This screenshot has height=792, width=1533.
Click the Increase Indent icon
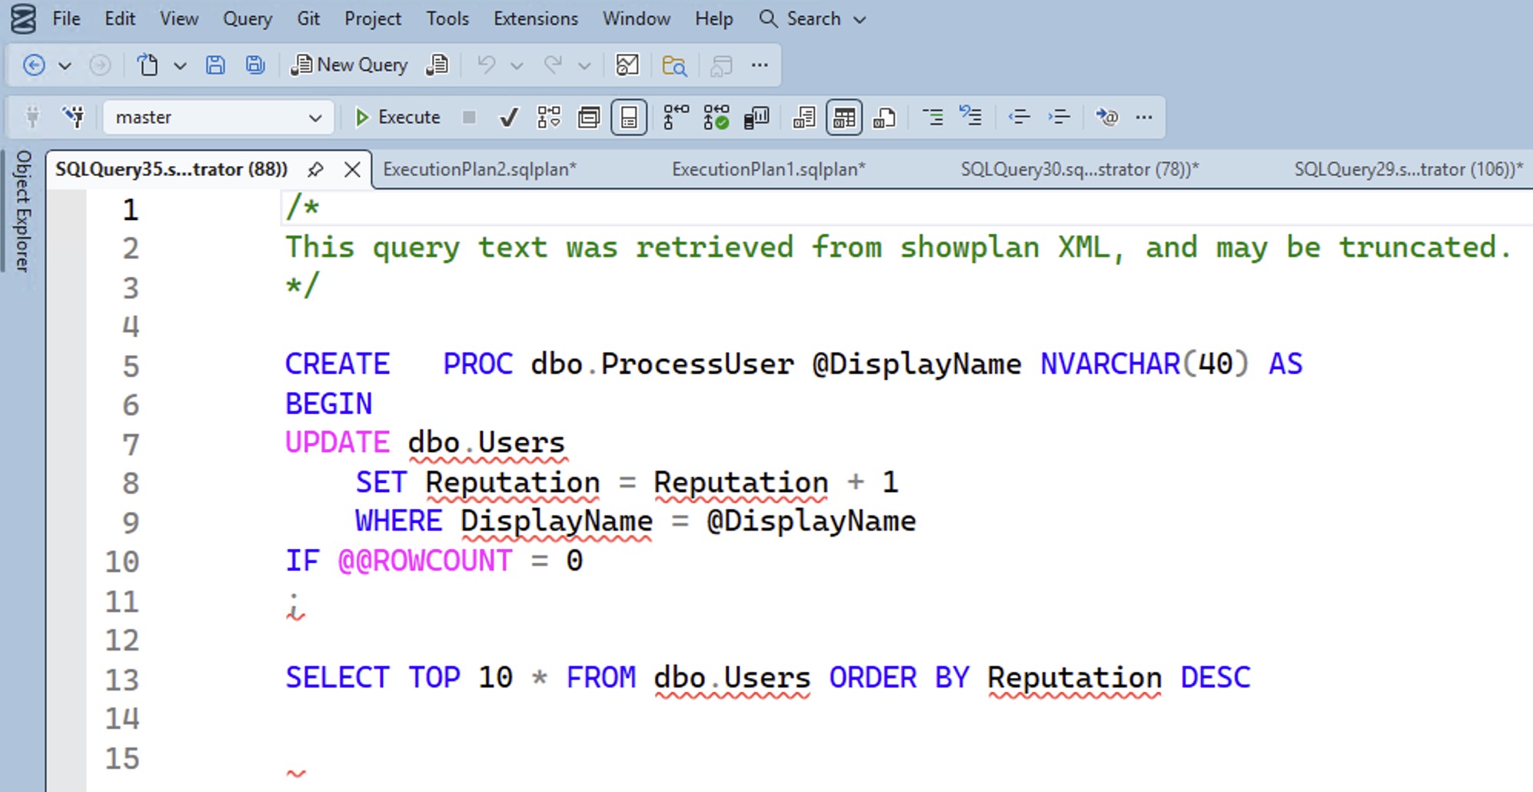[1059, 118]
